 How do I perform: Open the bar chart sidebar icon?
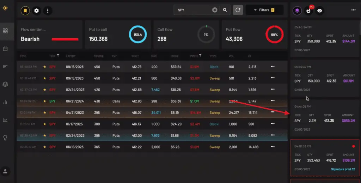click(5, 102)
